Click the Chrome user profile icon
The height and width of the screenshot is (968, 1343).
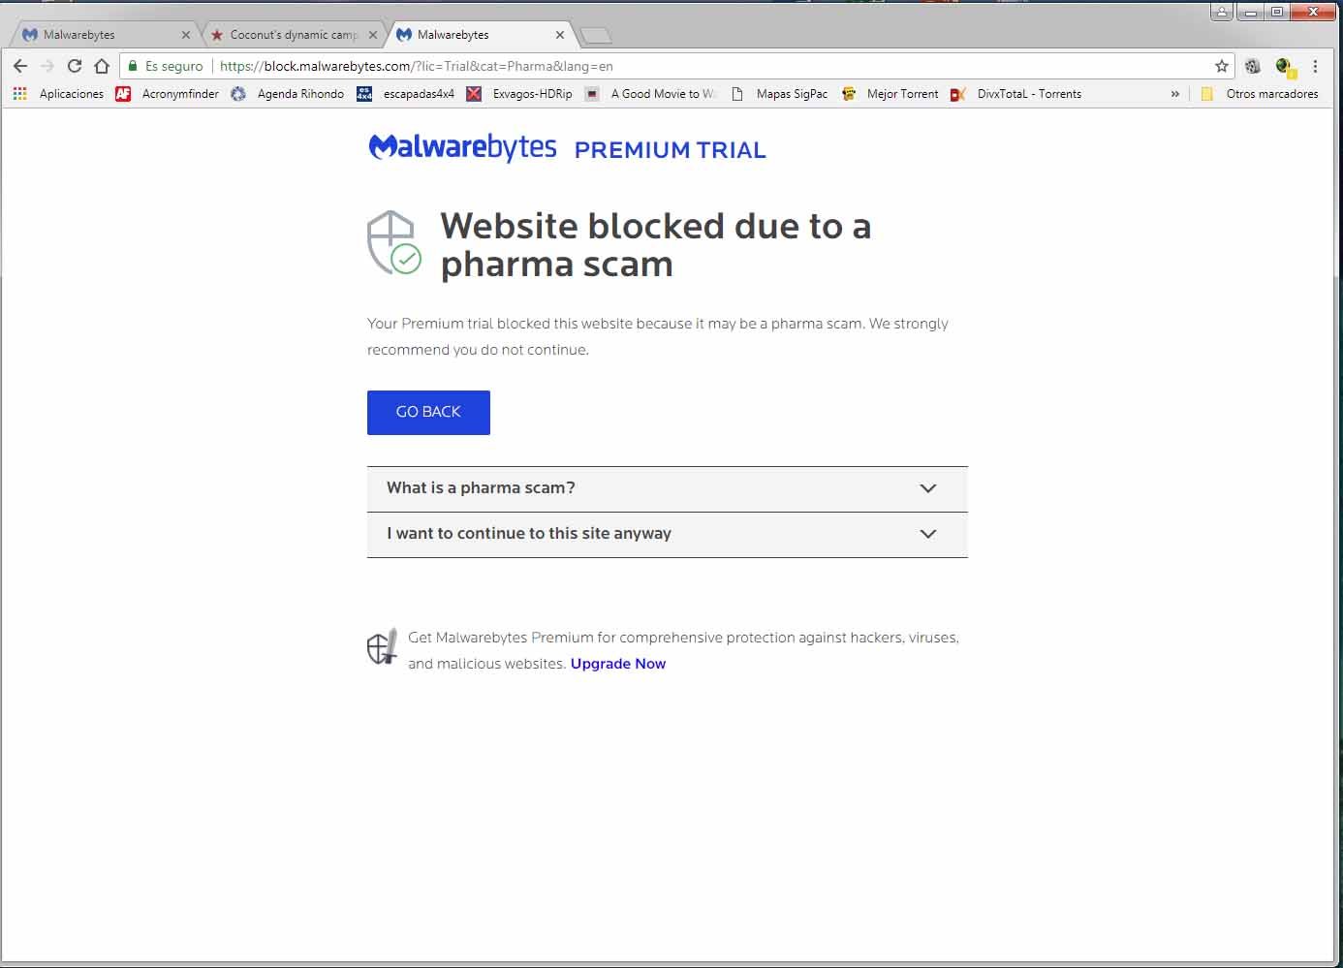[1222, 12]
